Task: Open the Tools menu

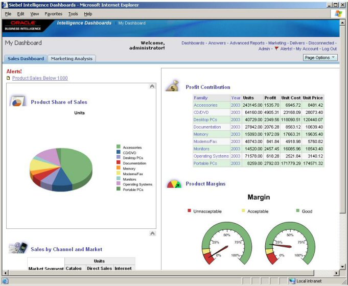Action: coord(73,14)
